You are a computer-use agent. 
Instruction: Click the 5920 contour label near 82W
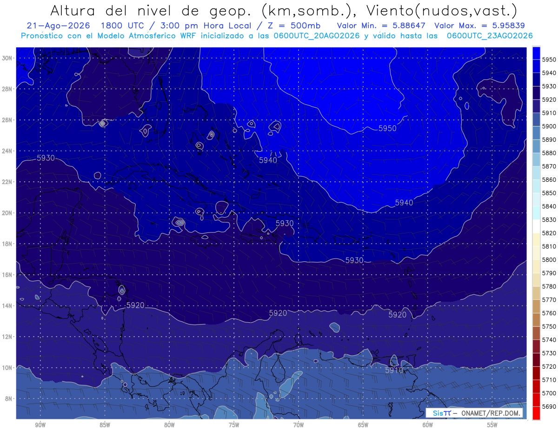(135, 305)
